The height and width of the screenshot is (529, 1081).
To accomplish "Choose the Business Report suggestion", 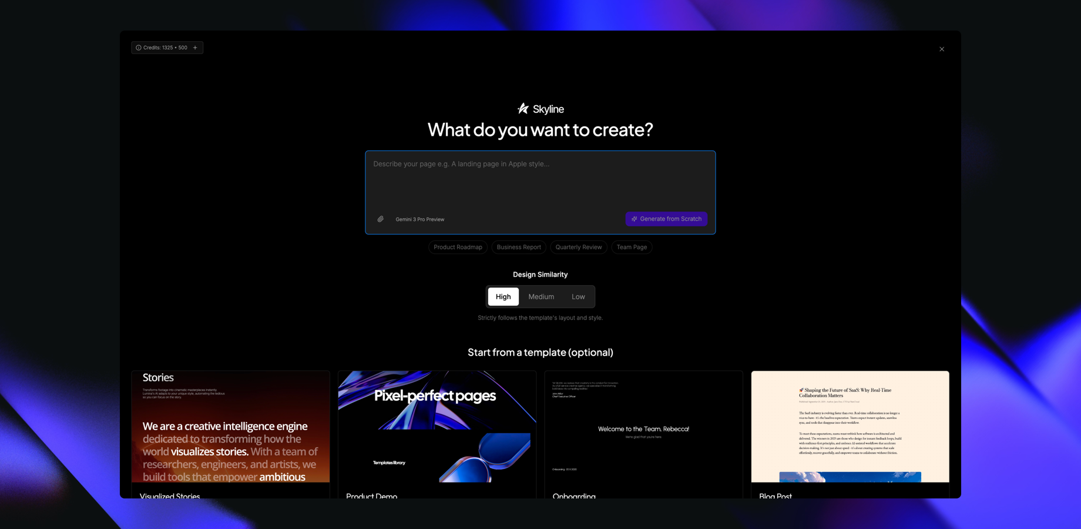I will [519, 247].
